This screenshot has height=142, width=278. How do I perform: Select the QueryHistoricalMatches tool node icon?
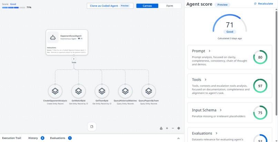click(125, 91)
